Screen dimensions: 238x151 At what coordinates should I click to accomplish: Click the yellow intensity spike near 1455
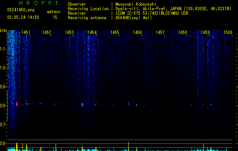pyautogui.click(x=128, y=146)
